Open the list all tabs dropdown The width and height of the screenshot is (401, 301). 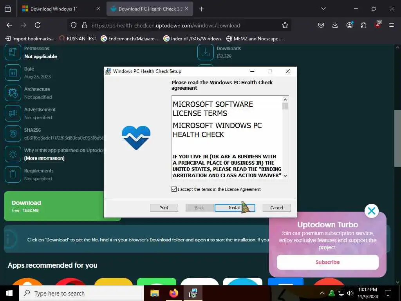(x=323, y=9)
